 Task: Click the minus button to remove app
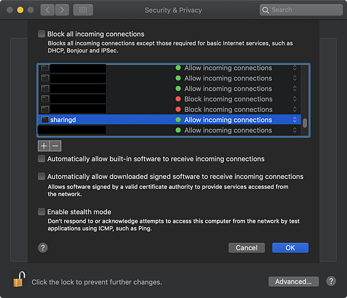(x=55, y=146)
